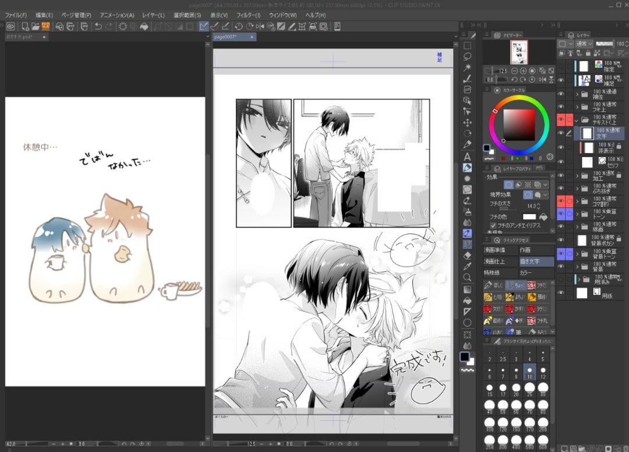Click the フチの色 white color swatch
The image size is (629, 452).
529,217
